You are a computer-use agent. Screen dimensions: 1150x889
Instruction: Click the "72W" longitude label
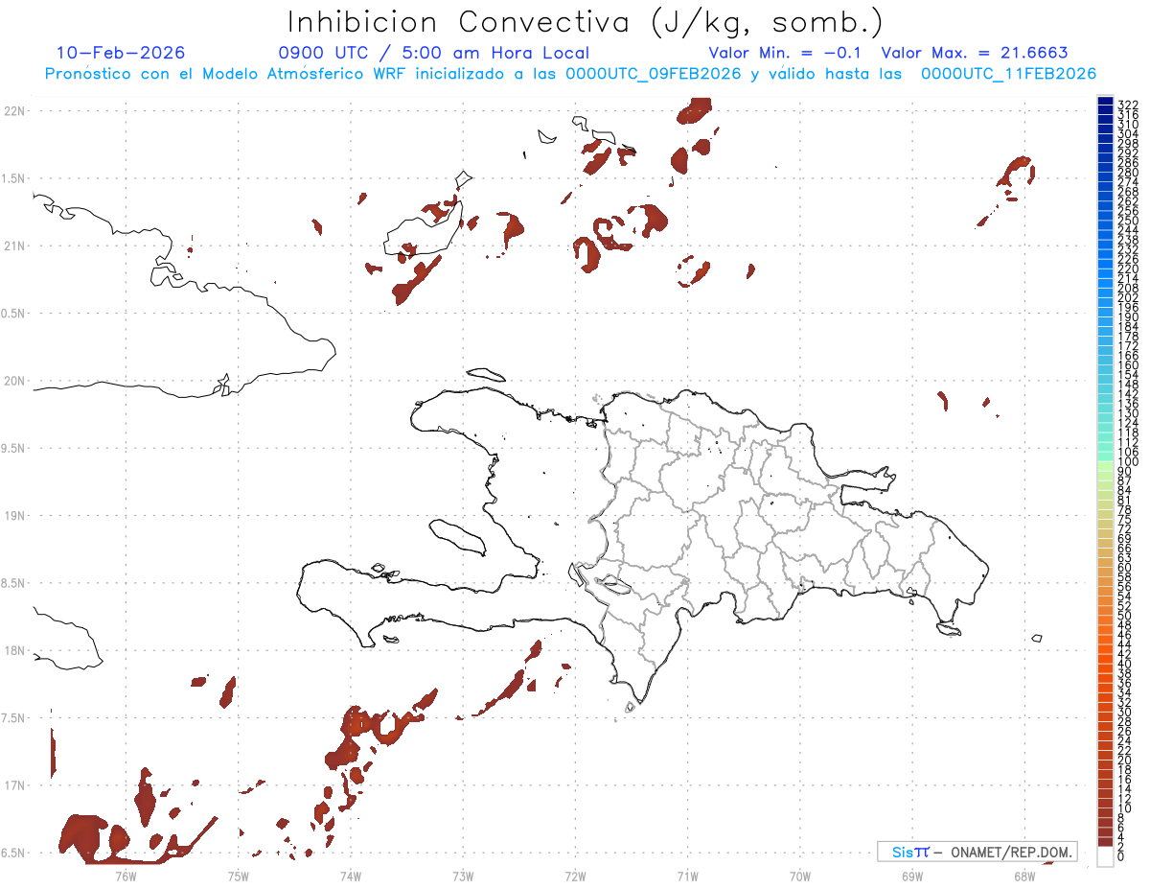575,875
